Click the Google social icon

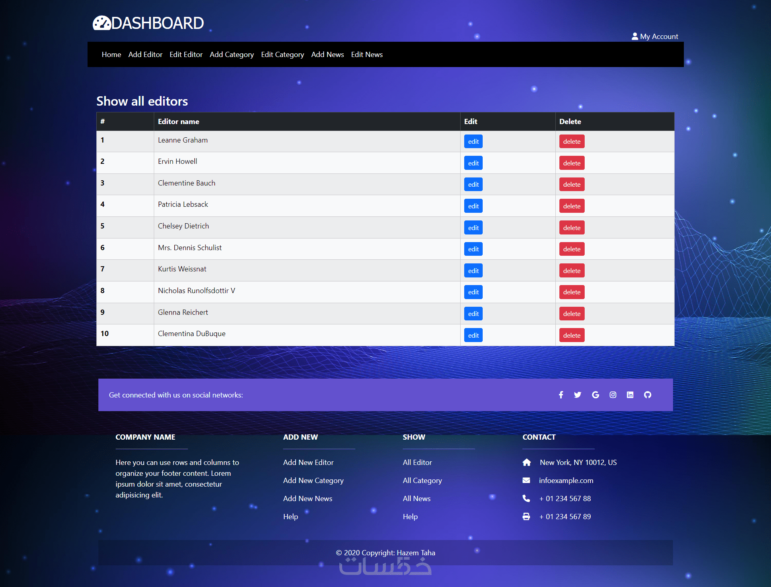(x=595, y=395)
